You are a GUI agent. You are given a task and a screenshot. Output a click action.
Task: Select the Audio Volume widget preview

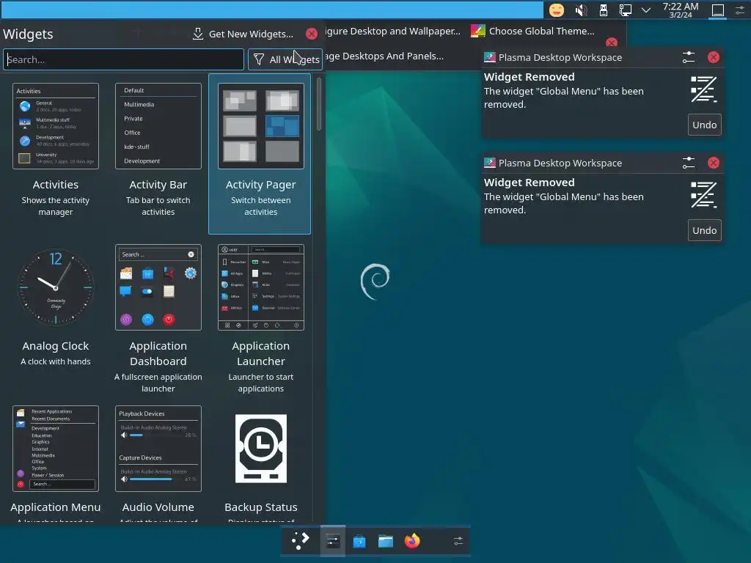tap(158, 449)
